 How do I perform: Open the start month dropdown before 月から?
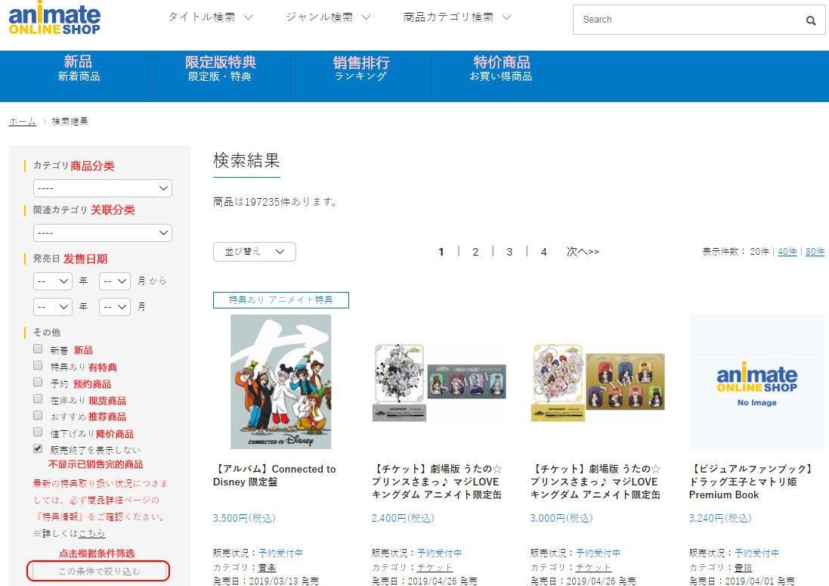[x=115, y=281]
